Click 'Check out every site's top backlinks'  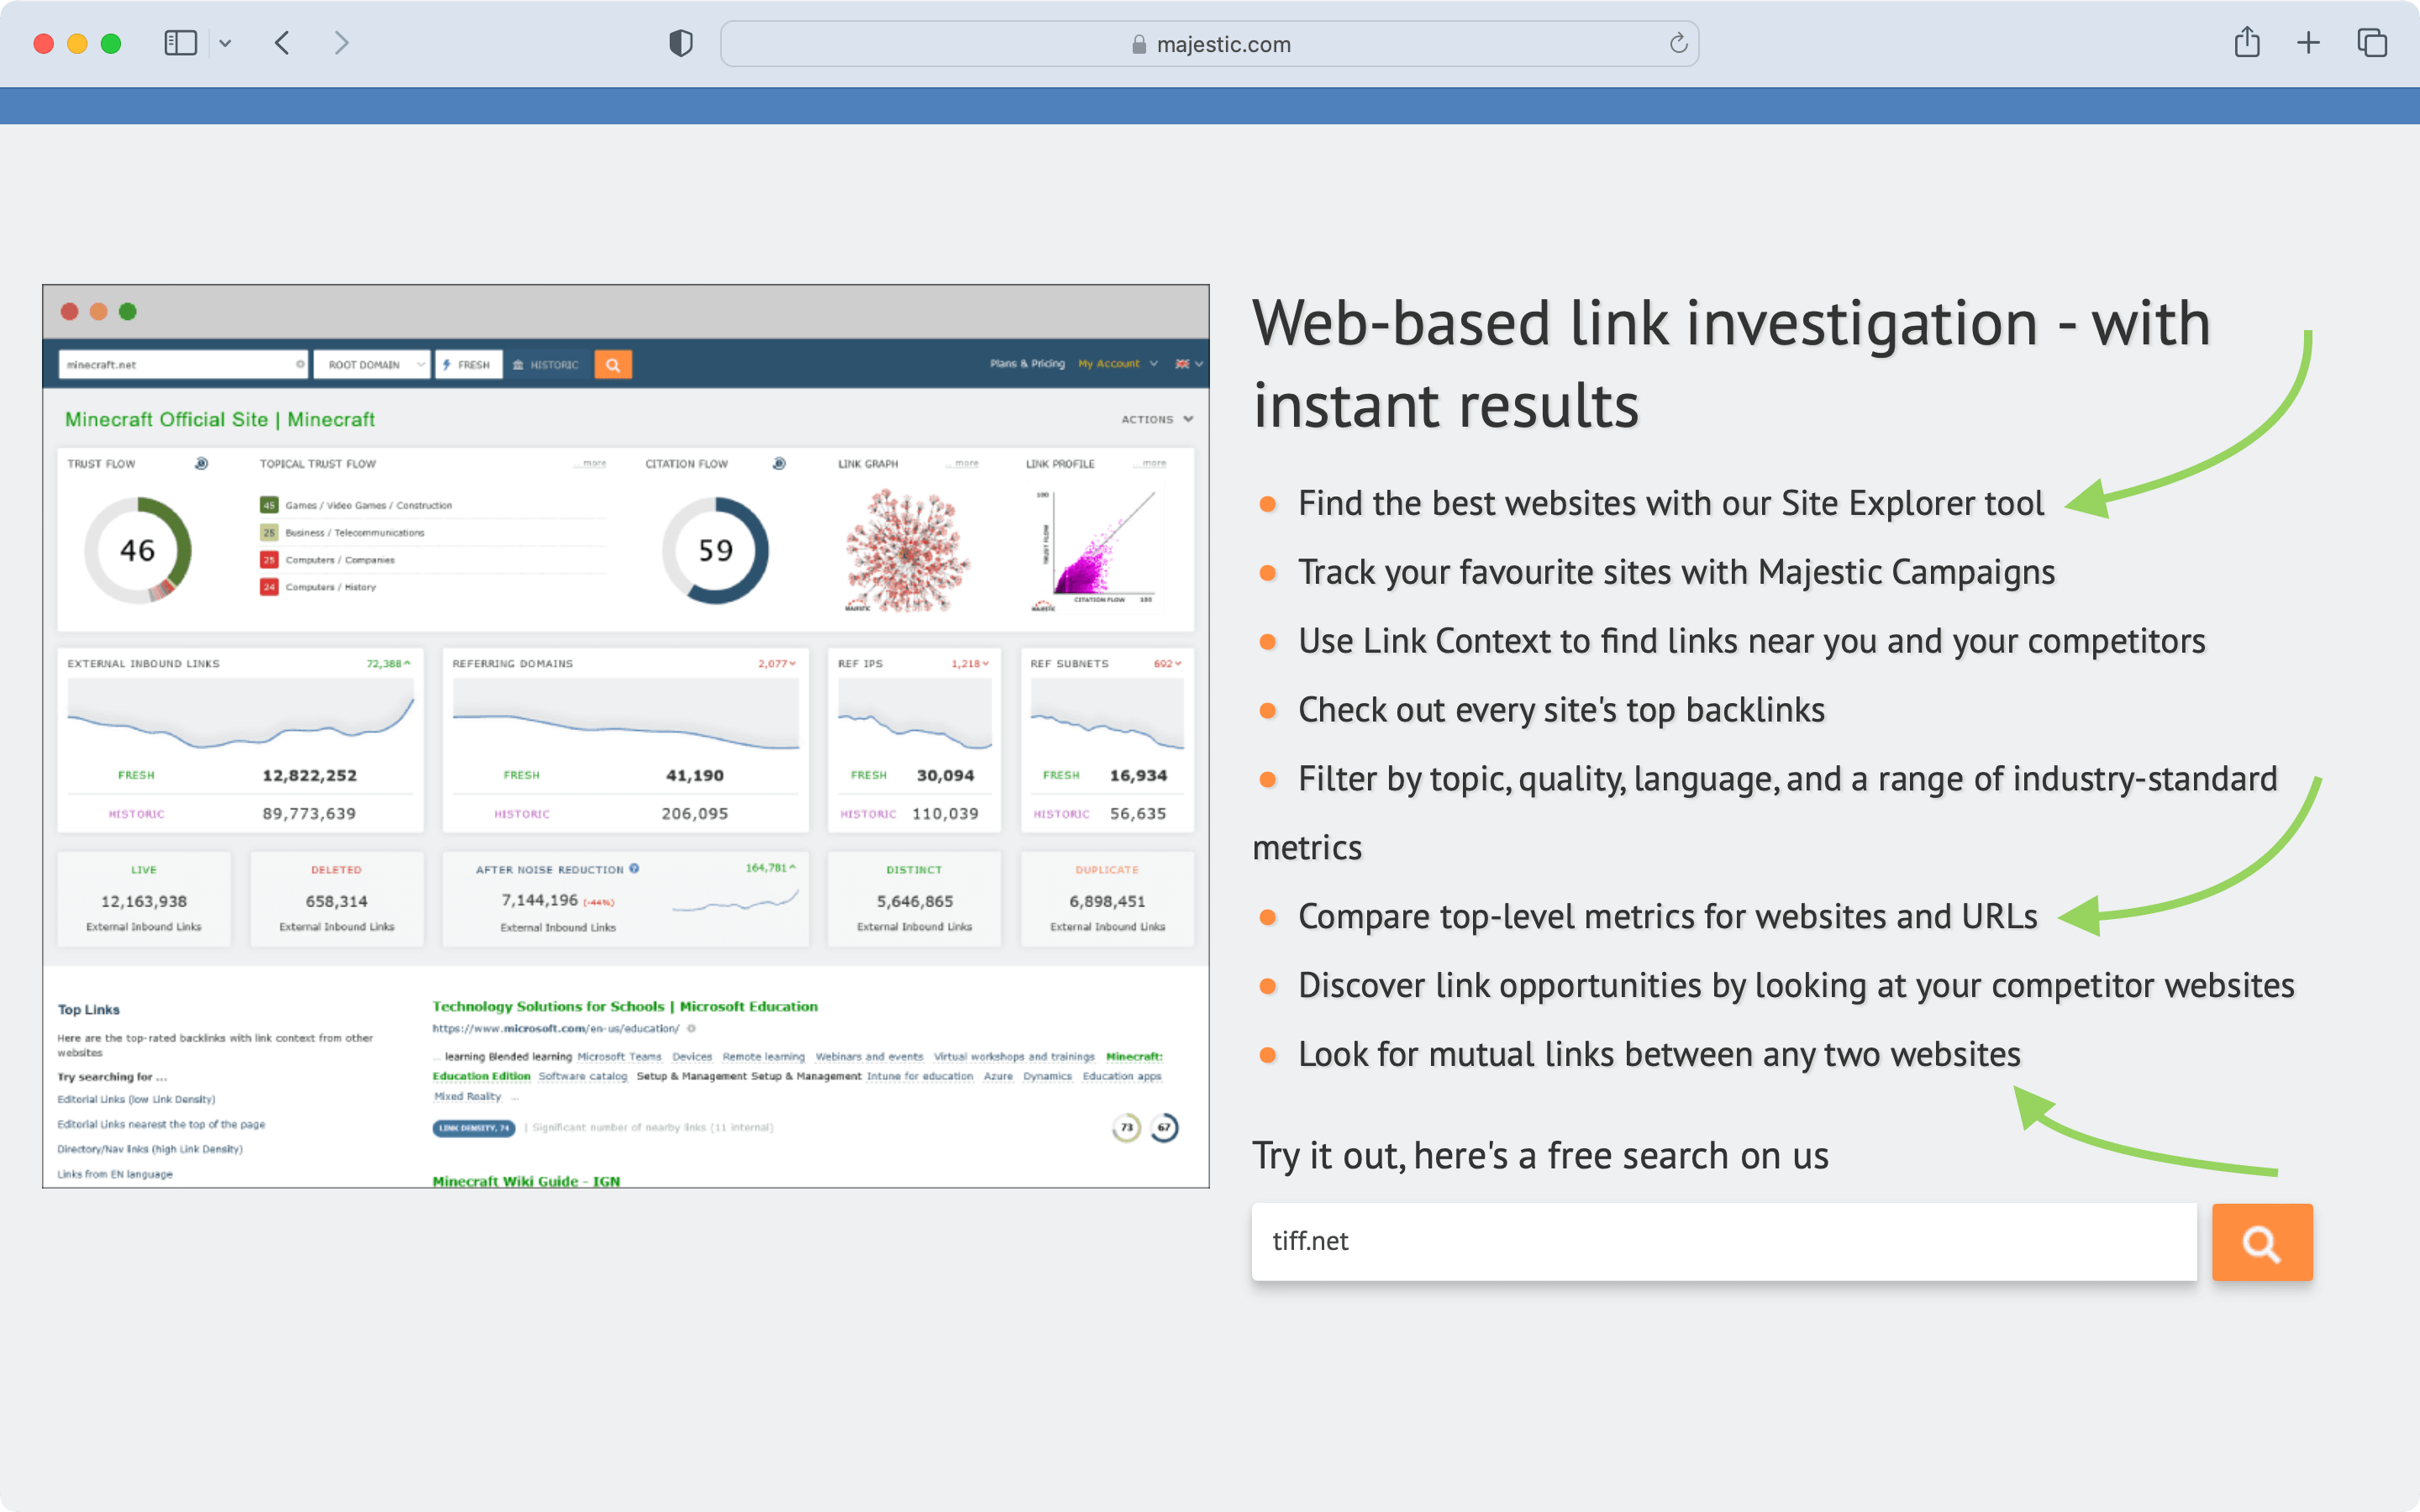pyautogui.click(x=1561, y=710)
